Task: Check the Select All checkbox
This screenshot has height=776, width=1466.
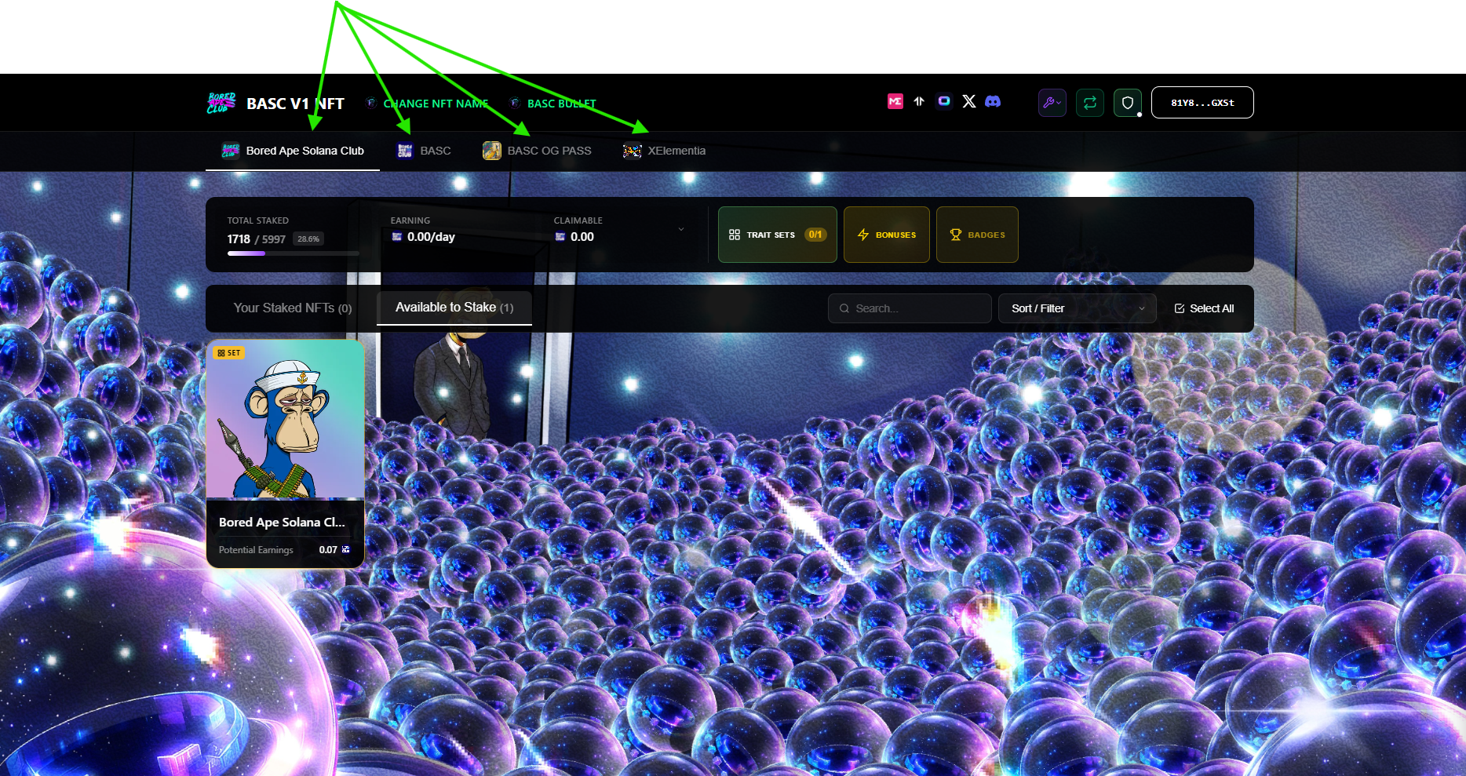Action: 1179,308
